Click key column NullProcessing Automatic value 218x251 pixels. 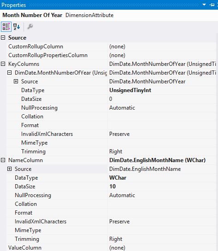point(122,108)
